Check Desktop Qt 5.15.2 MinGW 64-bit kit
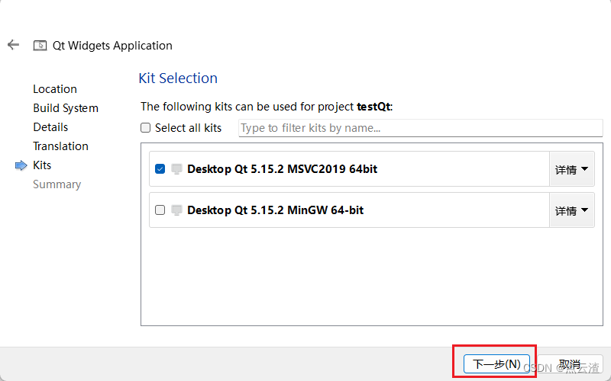Screen dimensions: 611x381 [160, 210]
